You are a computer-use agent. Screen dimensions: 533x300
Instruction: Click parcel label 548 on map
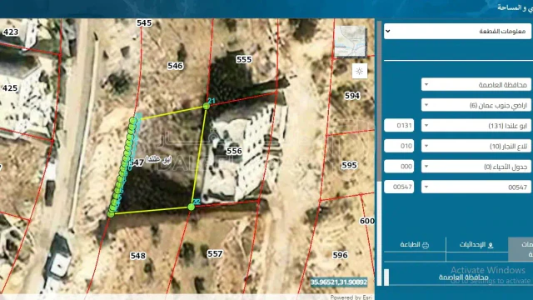137,256
